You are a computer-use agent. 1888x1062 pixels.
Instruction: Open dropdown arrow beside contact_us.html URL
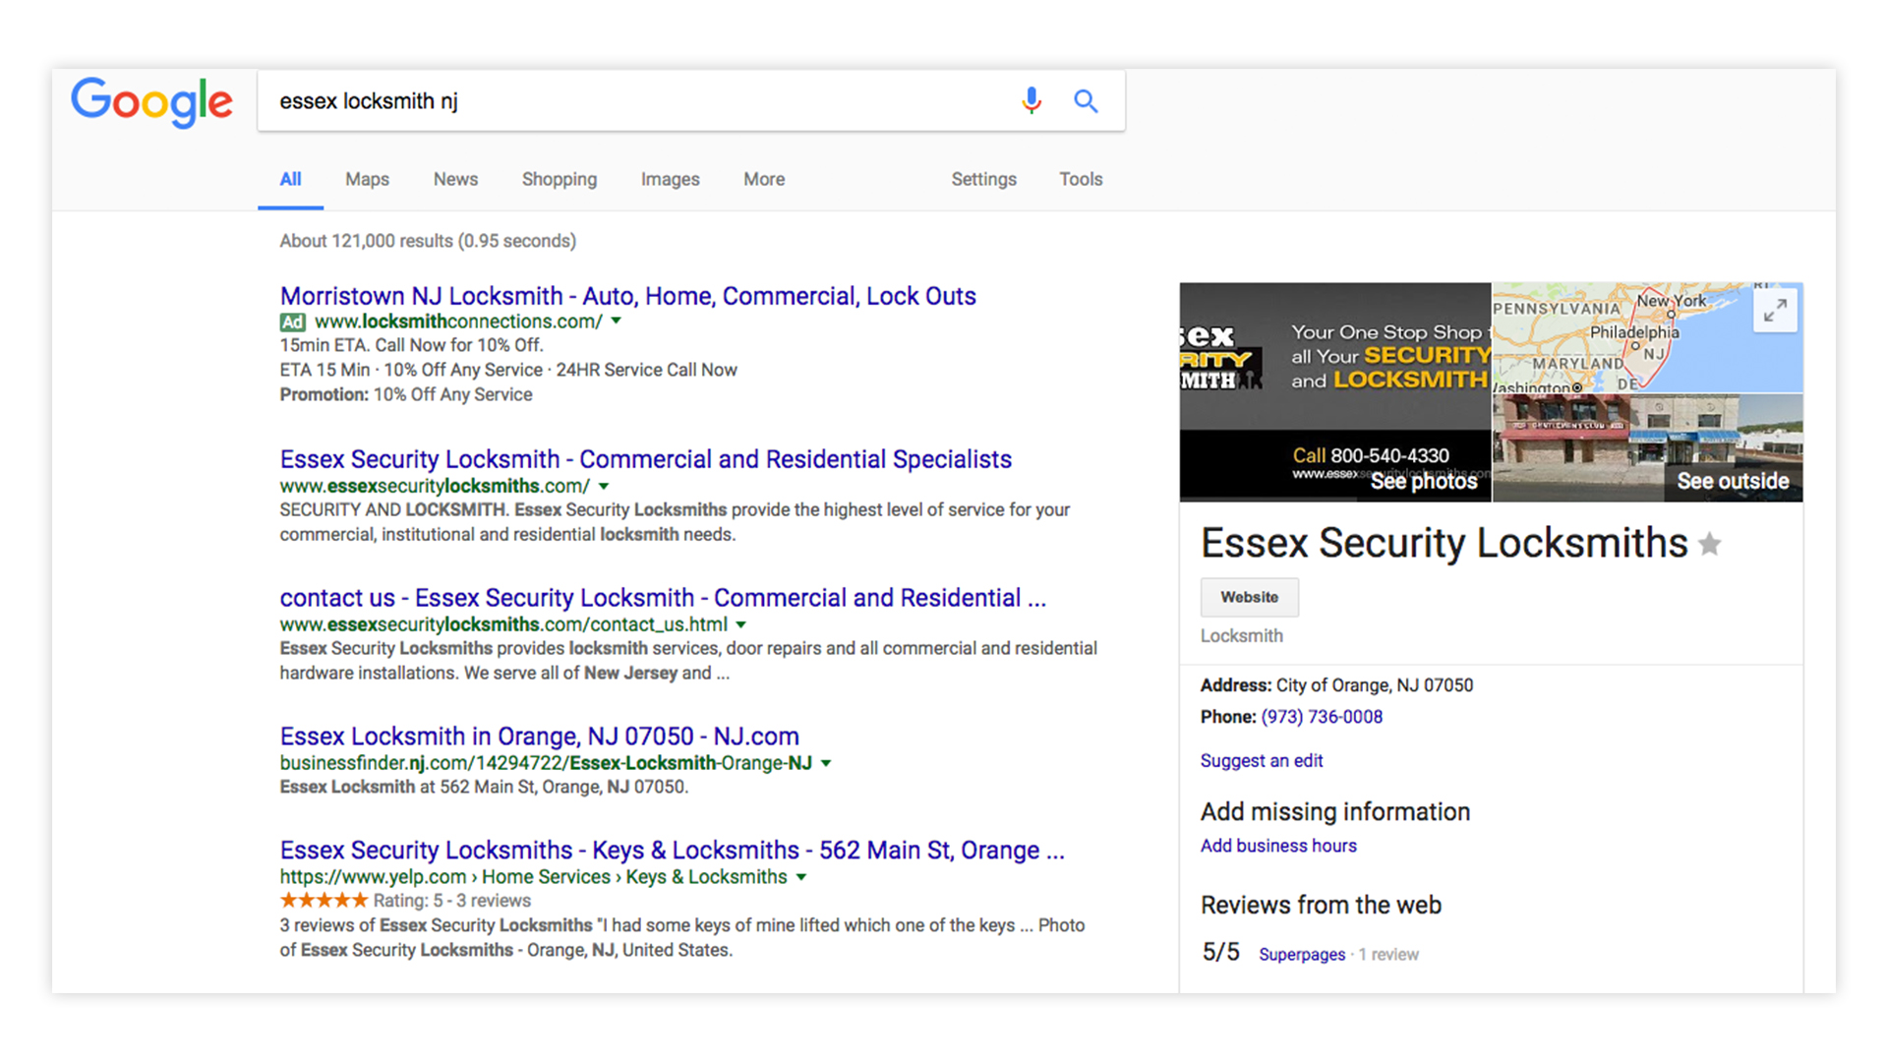741,624
